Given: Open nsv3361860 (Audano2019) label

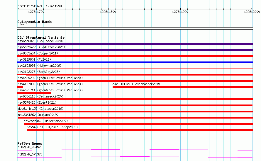Looking at the screenshot, I should (x=38, y=115).
